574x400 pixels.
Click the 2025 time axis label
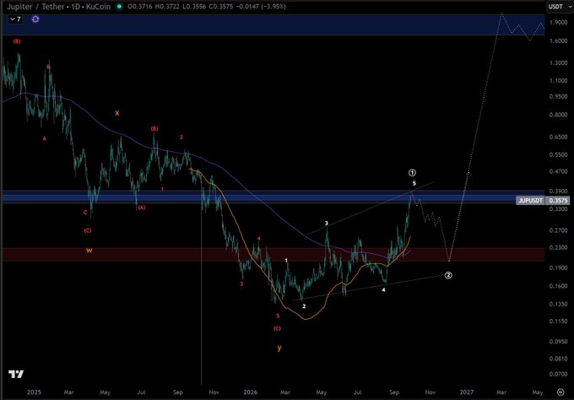[x=34, y=392]
